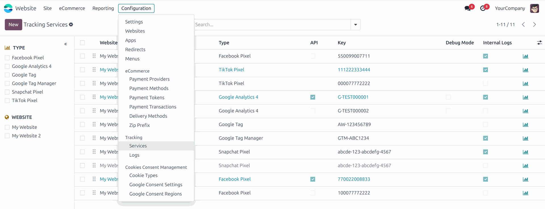Open logs chart icon for key 000077772222
545x209 pixels.
[525, 83]
